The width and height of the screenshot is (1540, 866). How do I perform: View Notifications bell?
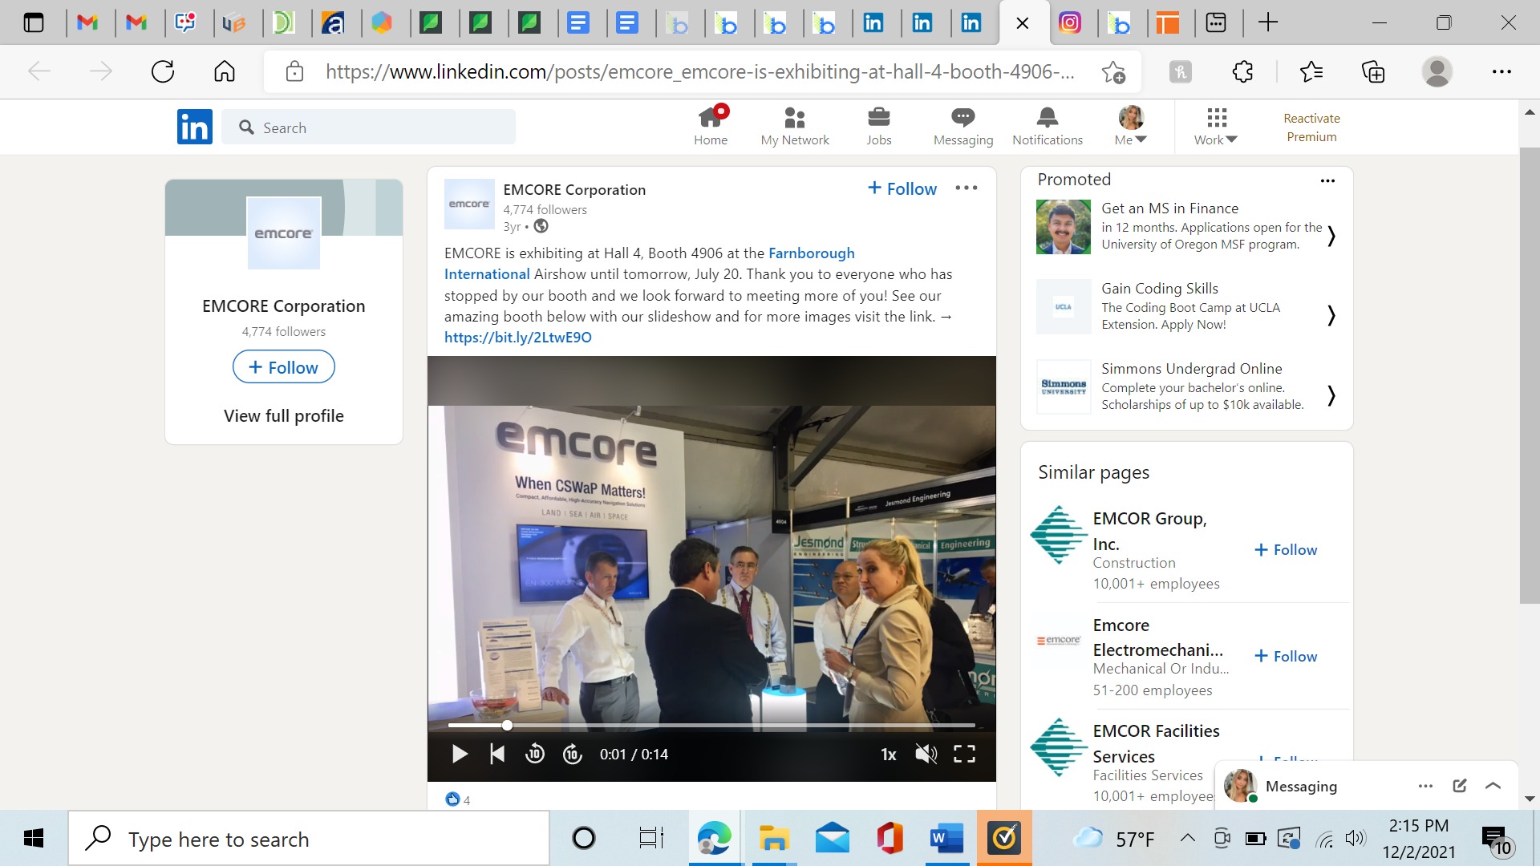point(1048,127)
